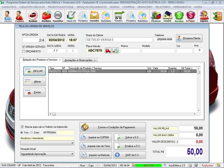Click the VALOR DESCONTO value field
This screenshot has height=168, width=224.
(191, 142)
